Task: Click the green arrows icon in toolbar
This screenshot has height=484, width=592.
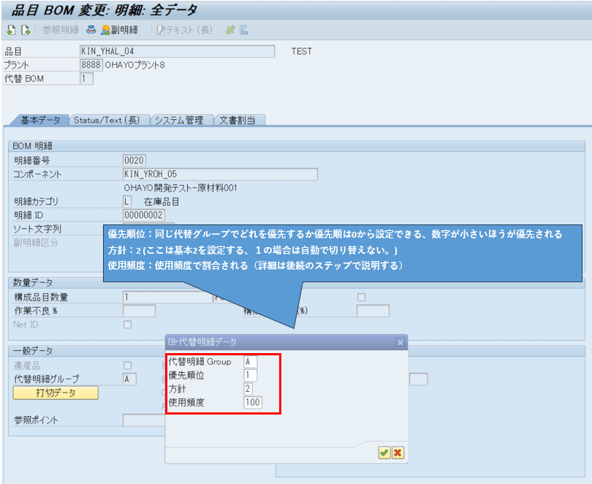Action: pos(230,30)
